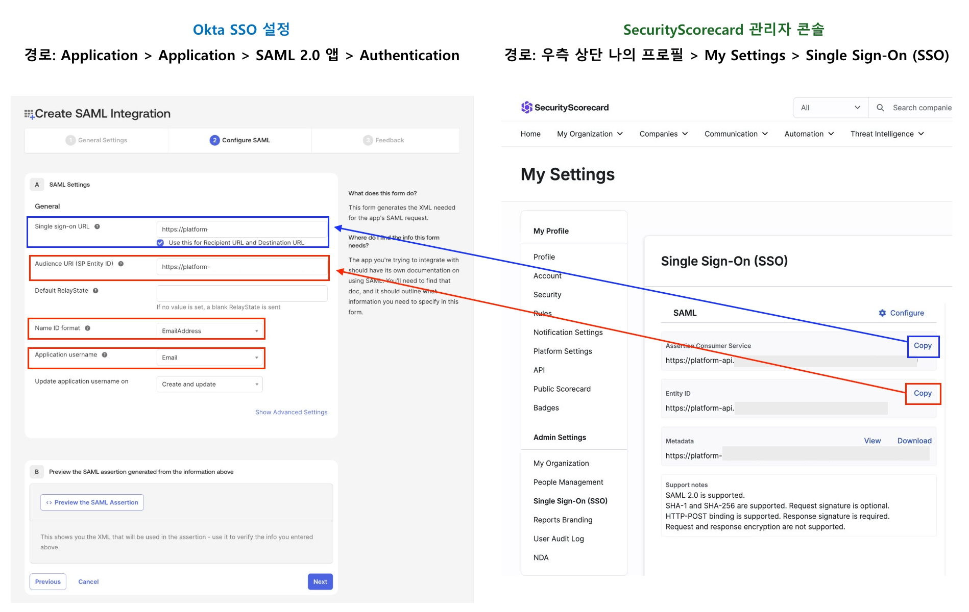969x612 pixels.
Task: Click Preview the SAML Assertion button
Action: pos(92,502)
